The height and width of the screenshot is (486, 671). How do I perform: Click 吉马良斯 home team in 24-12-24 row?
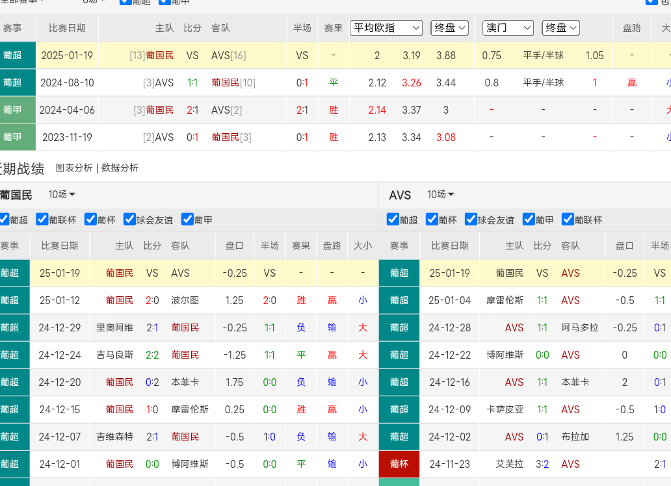(x=114, y=355)
